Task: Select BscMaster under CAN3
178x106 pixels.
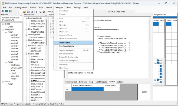Action: [15, 65]
